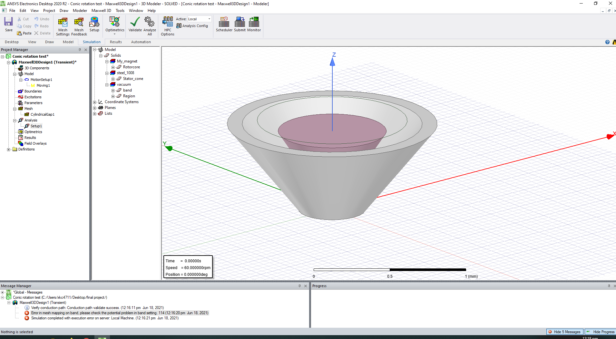Pin the Project Manager panel
The width and height of the screenshot is (616, 339).
[80, 50]
